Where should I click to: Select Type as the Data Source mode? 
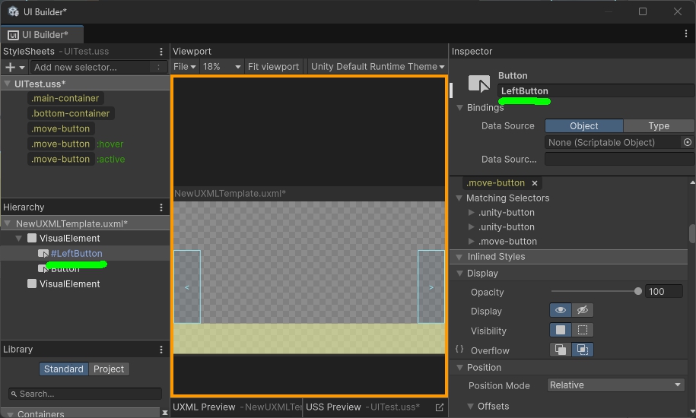click(x=659, y=126)
